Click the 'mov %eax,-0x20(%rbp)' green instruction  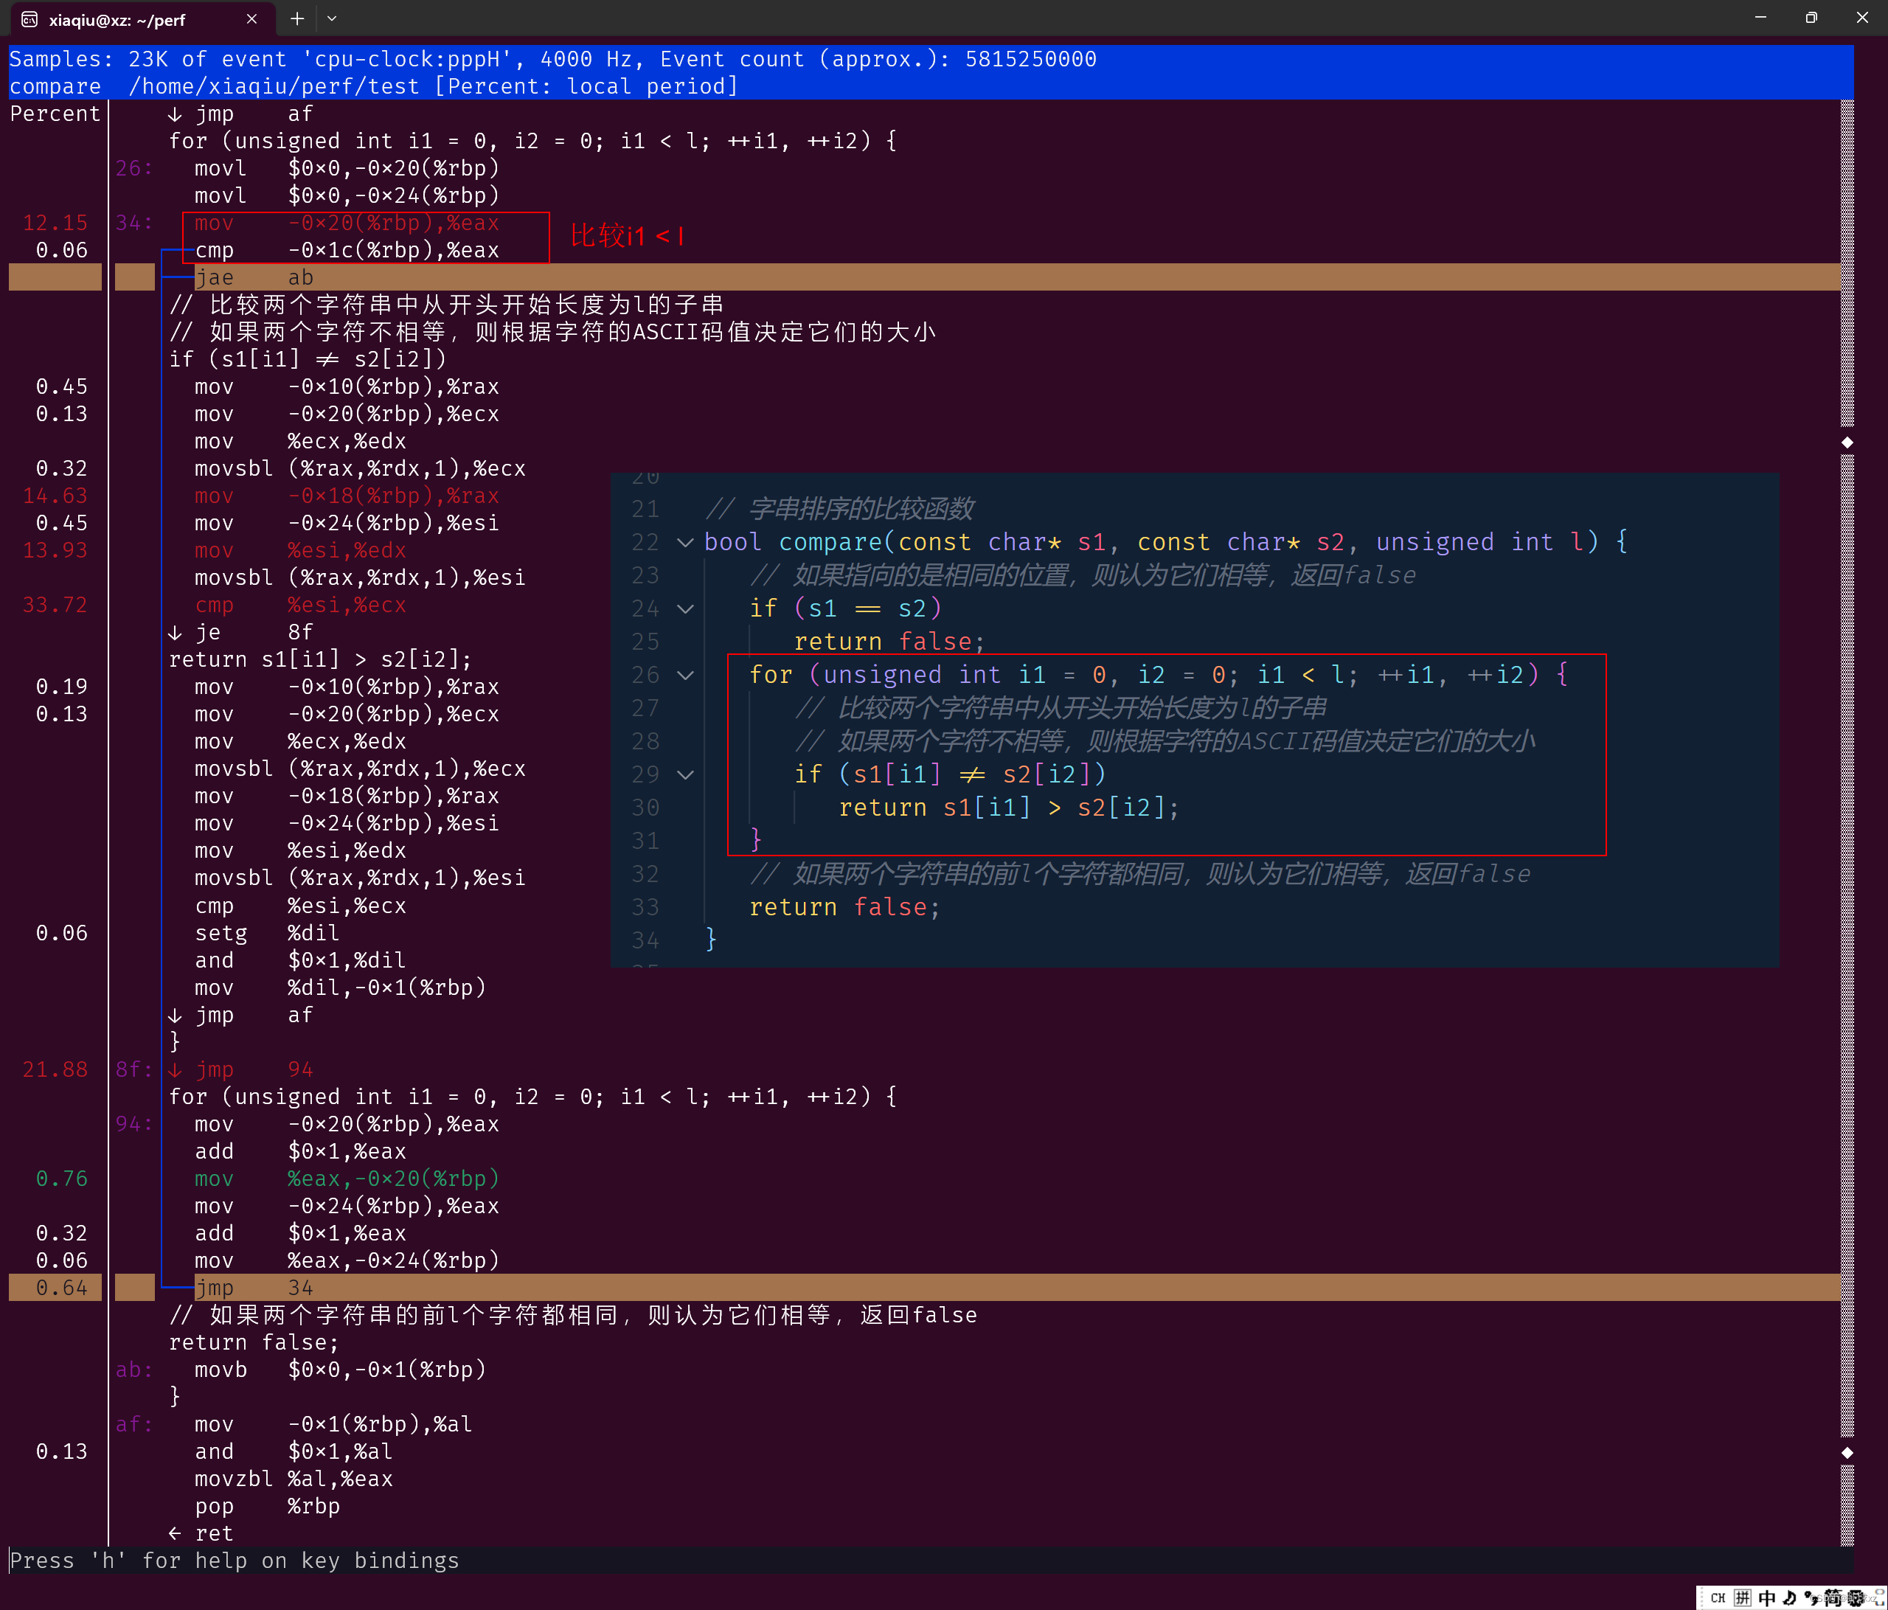[346, 1178]
